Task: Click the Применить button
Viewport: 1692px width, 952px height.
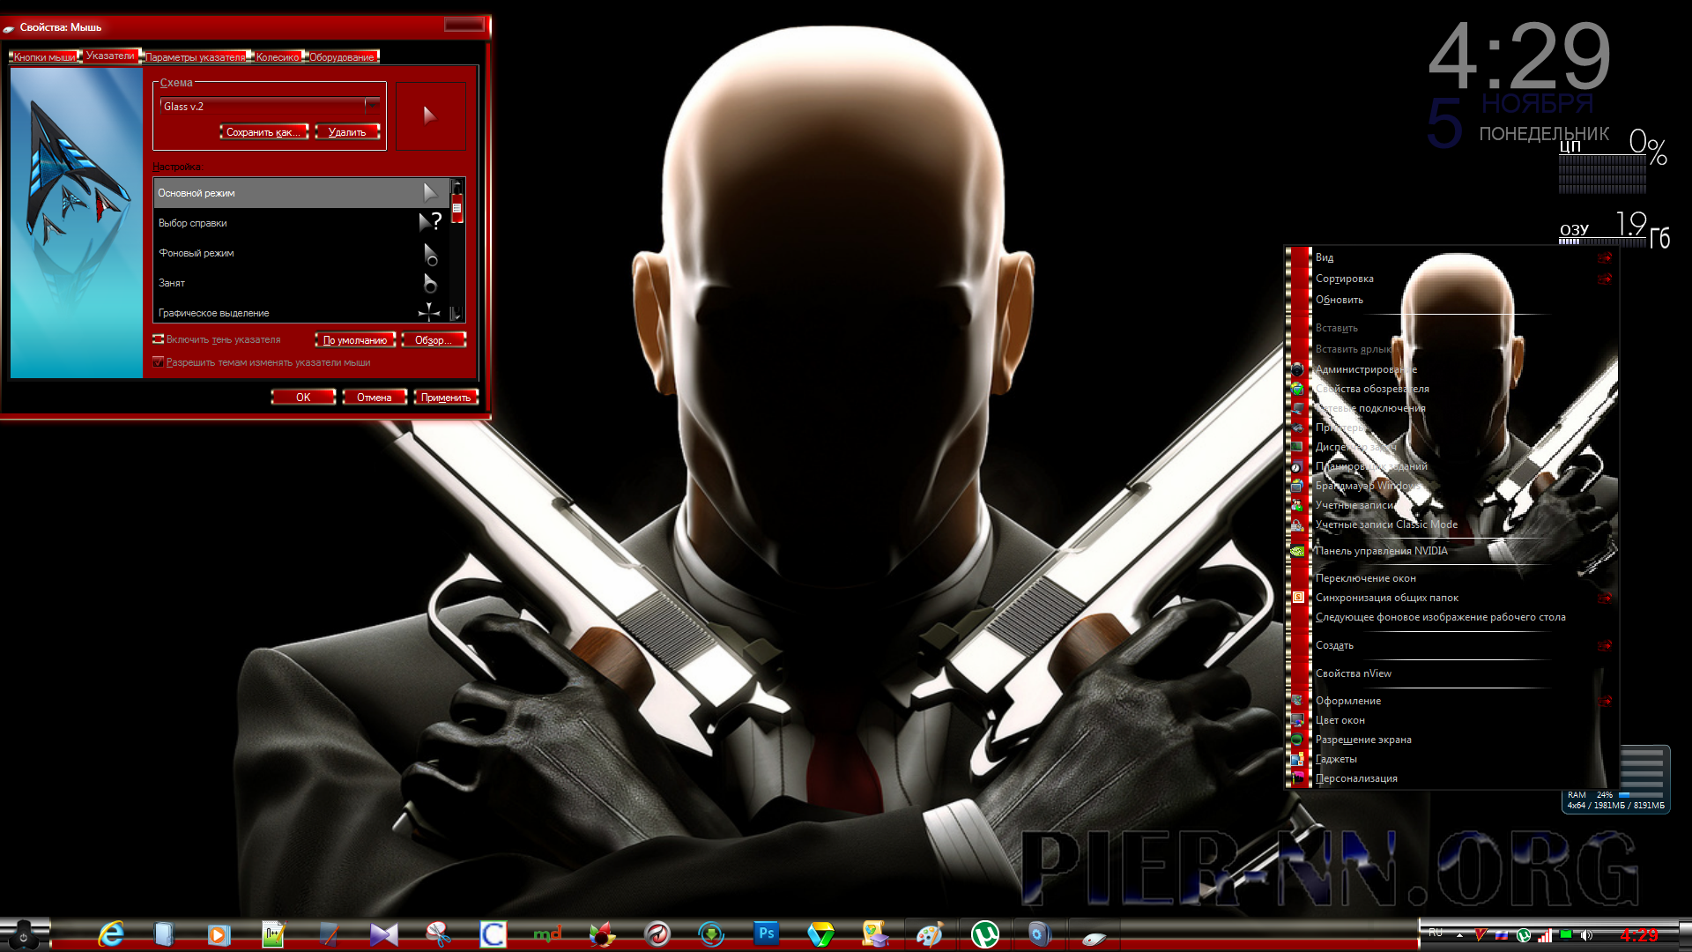Action: point(446,398)
